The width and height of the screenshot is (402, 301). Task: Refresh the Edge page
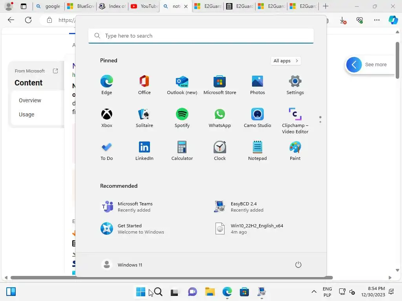coord(28,20)
